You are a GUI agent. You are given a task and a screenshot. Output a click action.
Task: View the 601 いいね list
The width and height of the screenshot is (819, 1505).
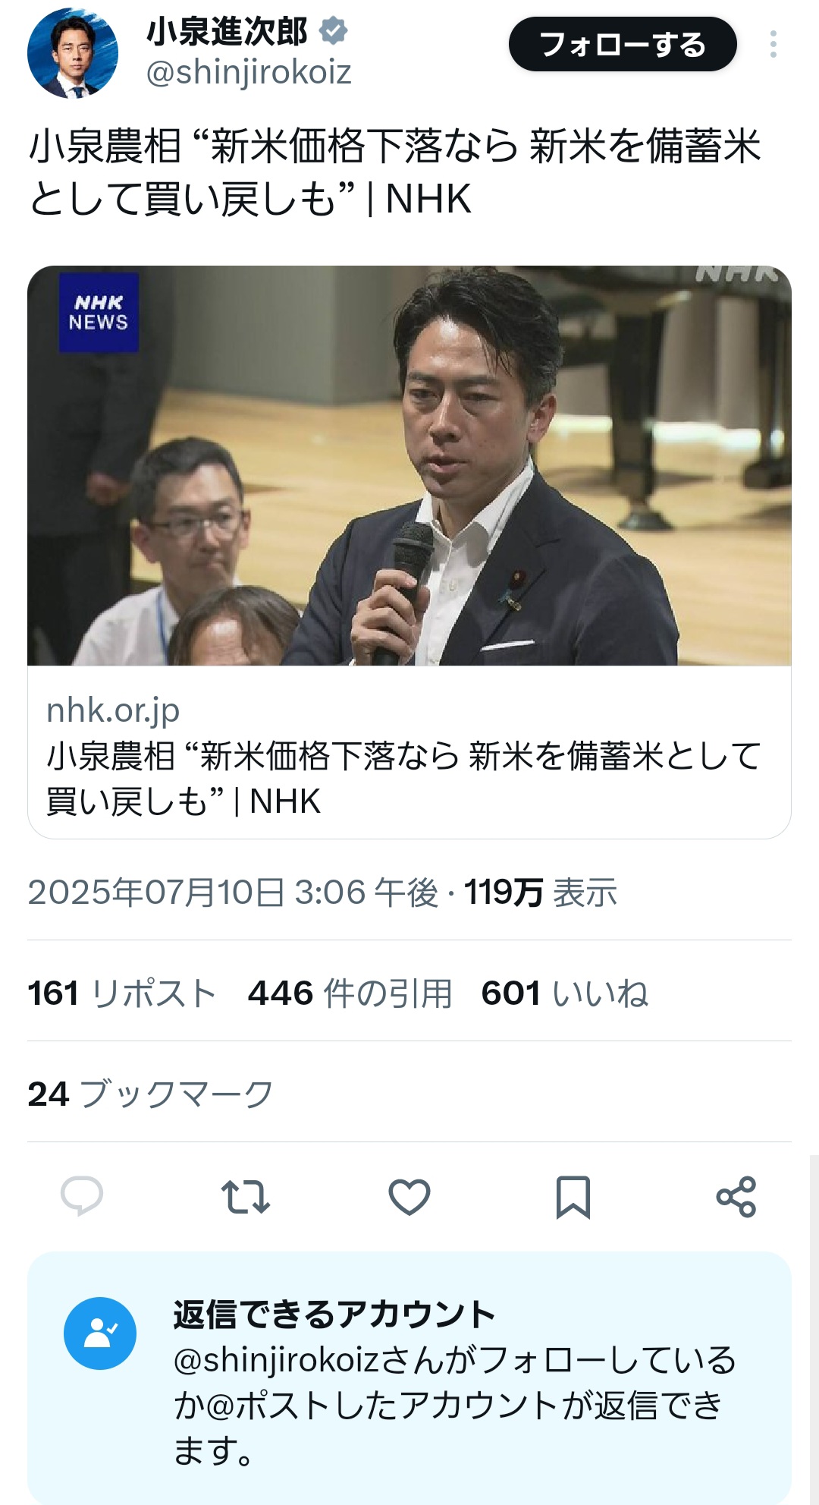click(x=565, y=993)
